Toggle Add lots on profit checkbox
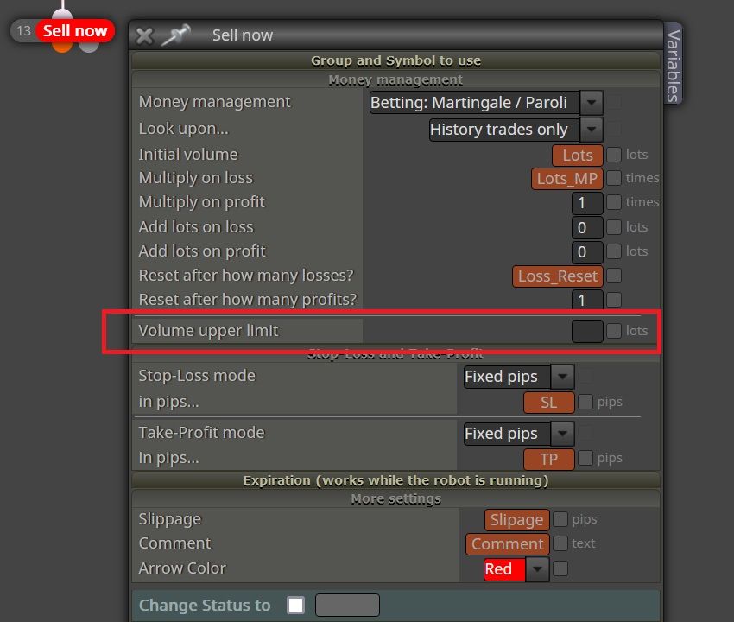Screen dimensions: 734x622 coord(614,251)
